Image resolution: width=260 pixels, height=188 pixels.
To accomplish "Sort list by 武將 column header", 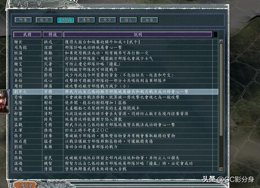I will point(26,34).
